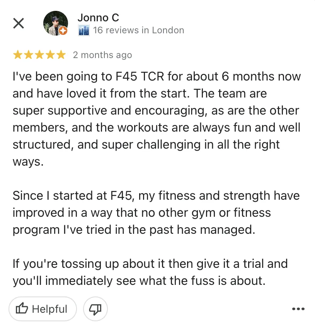The image size is (315, 329).
Task: Click the fifth yellow rating star
Action: point(61,55)
